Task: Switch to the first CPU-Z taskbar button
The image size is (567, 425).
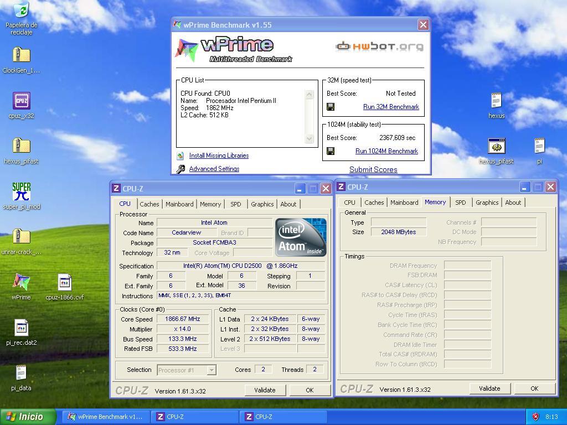Action: pyautogui.click(x=194, y=417)
